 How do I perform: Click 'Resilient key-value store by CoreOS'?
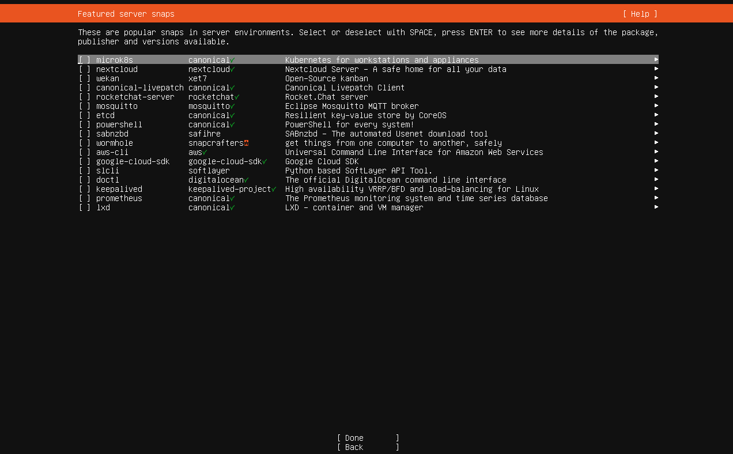[x=366, y=115]
